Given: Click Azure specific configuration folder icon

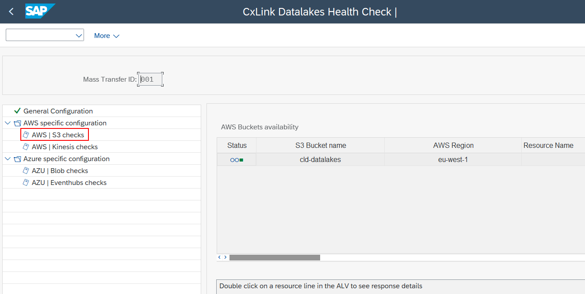Looking at the screenshot, I should [x=17, y=159].
